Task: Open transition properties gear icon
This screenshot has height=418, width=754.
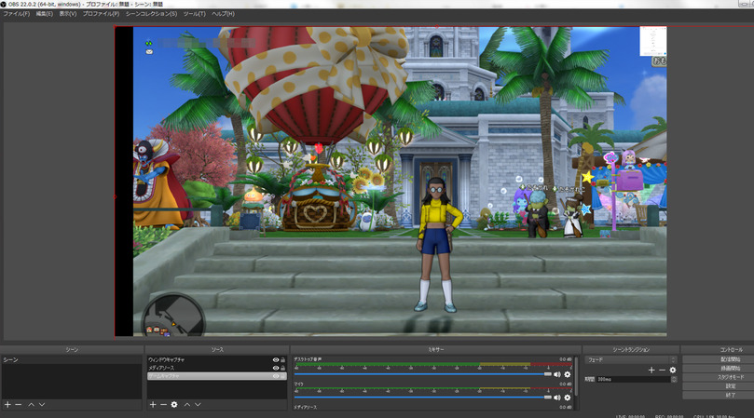Action: [673, 370]
